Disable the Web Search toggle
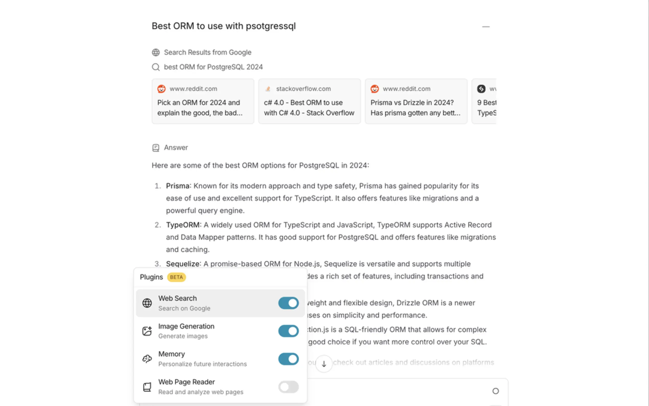Viewport: 649px width, 406px height. 288,303
